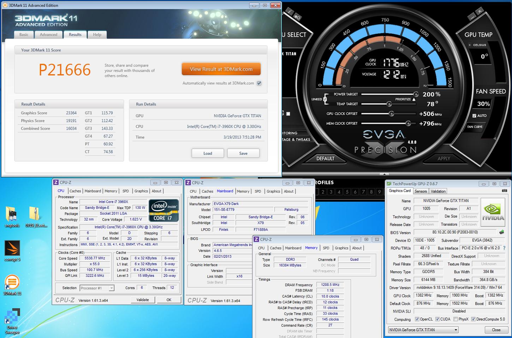Open Graphics tab in CPU-Z Mainboard window
The height and width of the screenshot is (338, 512).
(273, 191)
